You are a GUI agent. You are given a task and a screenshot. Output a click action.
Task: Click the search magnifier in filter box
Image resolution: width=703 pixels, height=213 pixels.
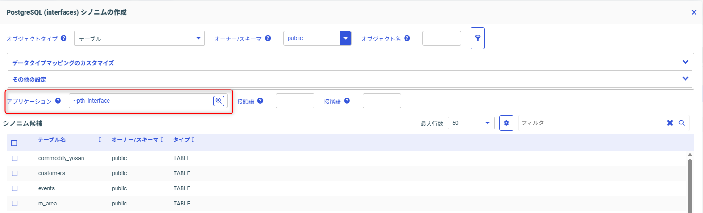681,123
